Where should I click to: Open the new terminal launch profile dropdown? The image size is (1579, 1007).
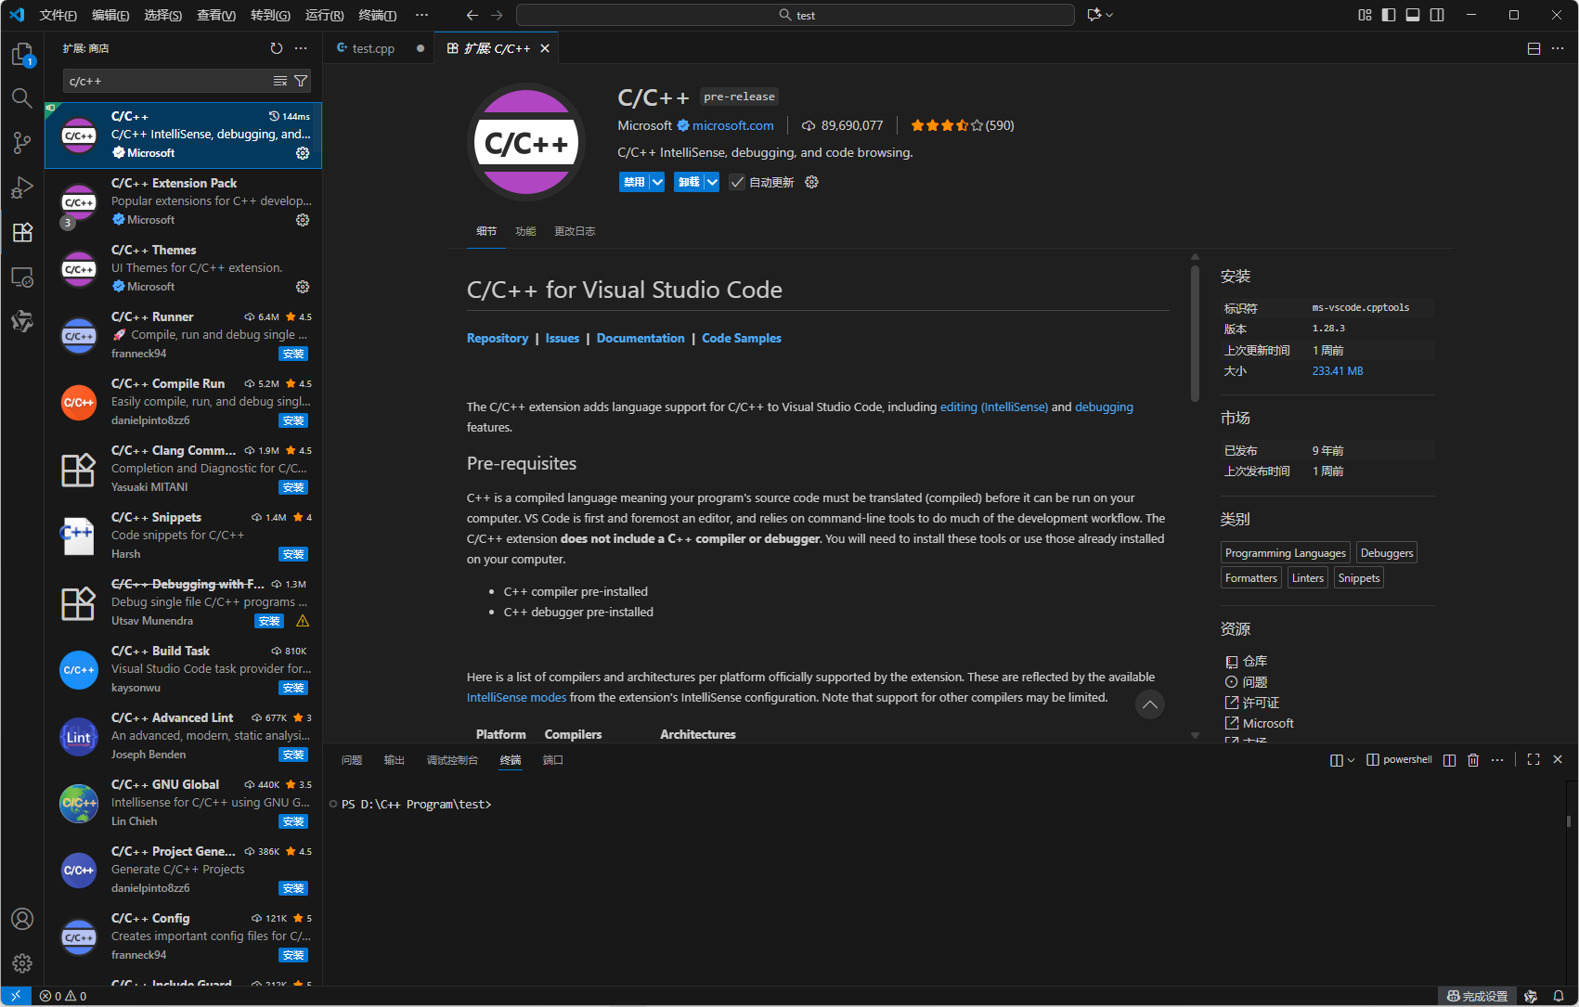click(x=1351, y=760)
